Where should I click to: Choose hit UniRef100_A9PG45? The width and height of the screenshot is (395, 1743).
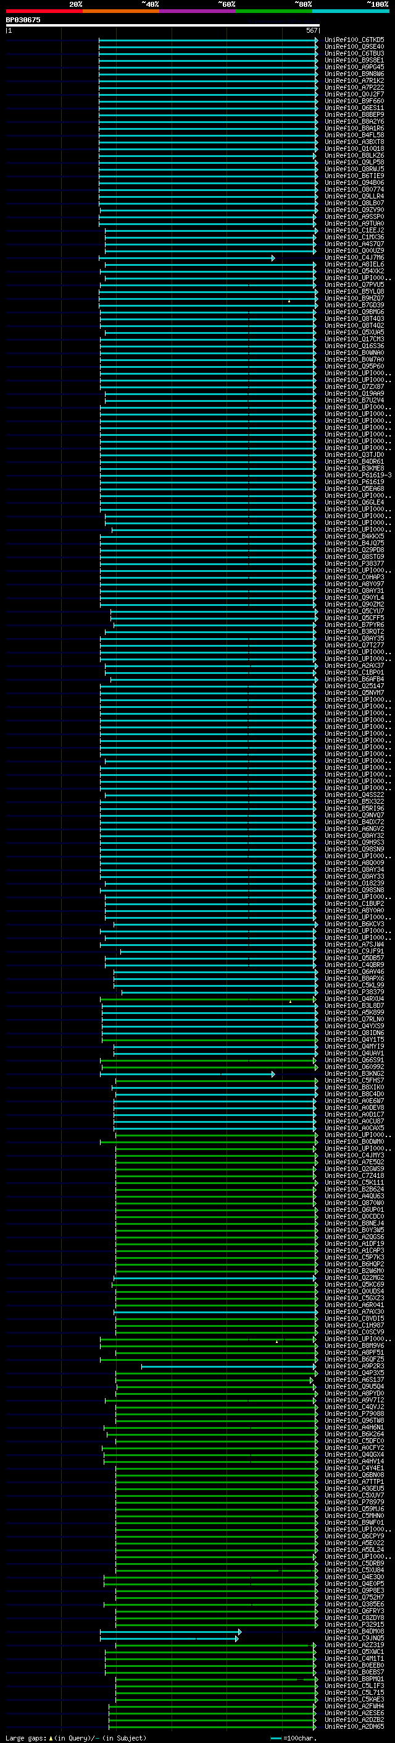pos(354,67)
